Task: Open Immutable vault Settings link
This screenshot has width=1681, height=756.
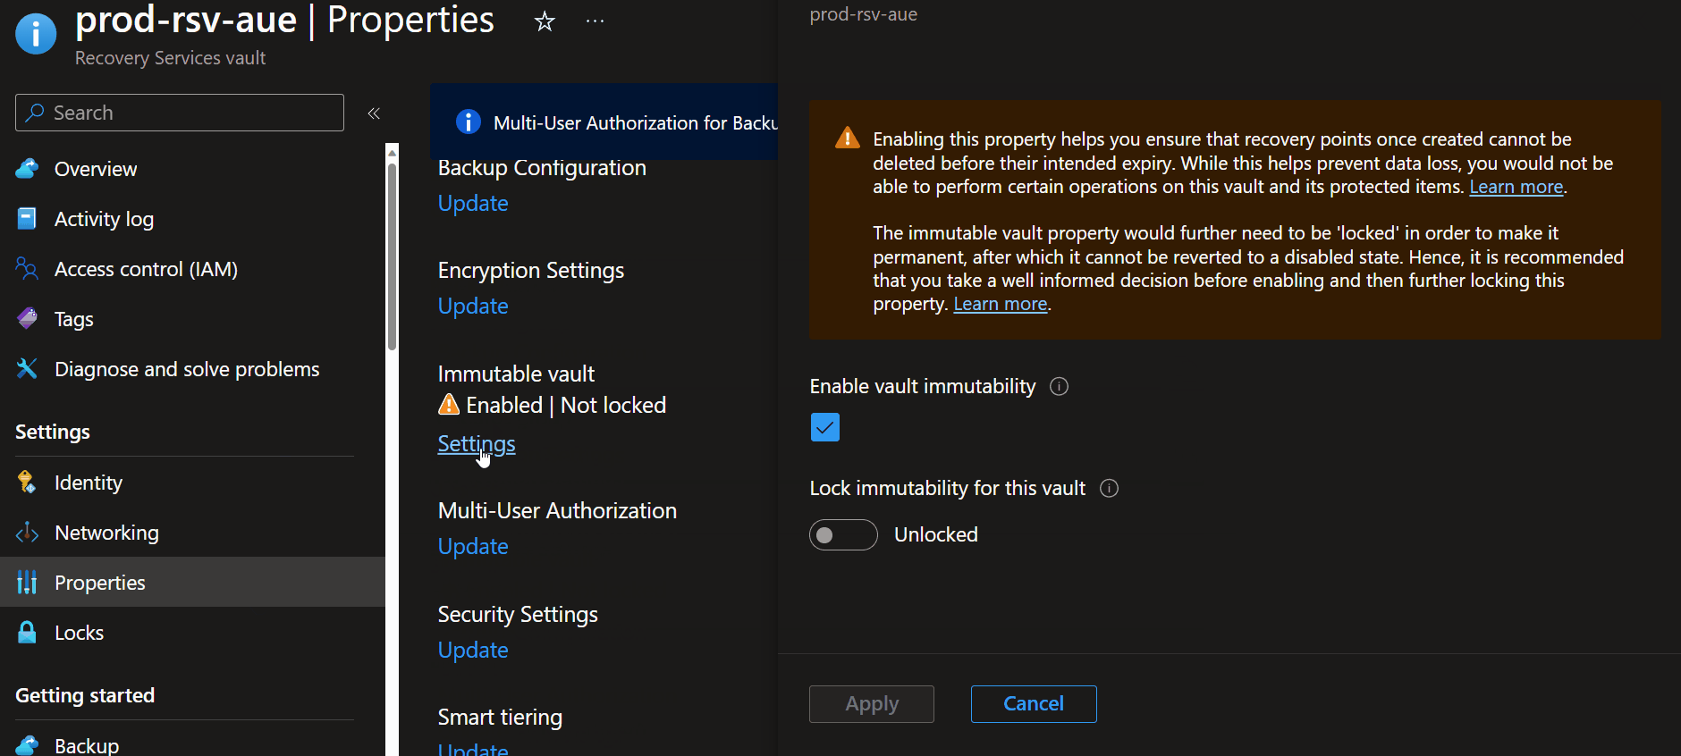Action: 477,444
